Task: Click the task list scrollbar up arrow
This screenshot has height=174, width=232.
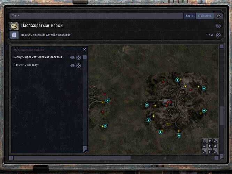Action: pos(85,57)
